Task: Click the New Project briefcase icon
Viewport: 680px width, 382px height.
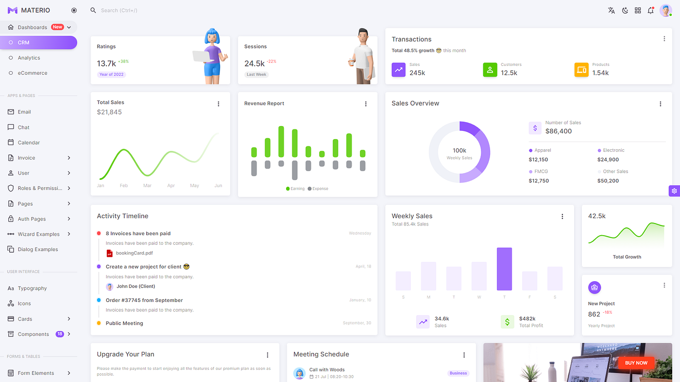Action: [595, 287]
